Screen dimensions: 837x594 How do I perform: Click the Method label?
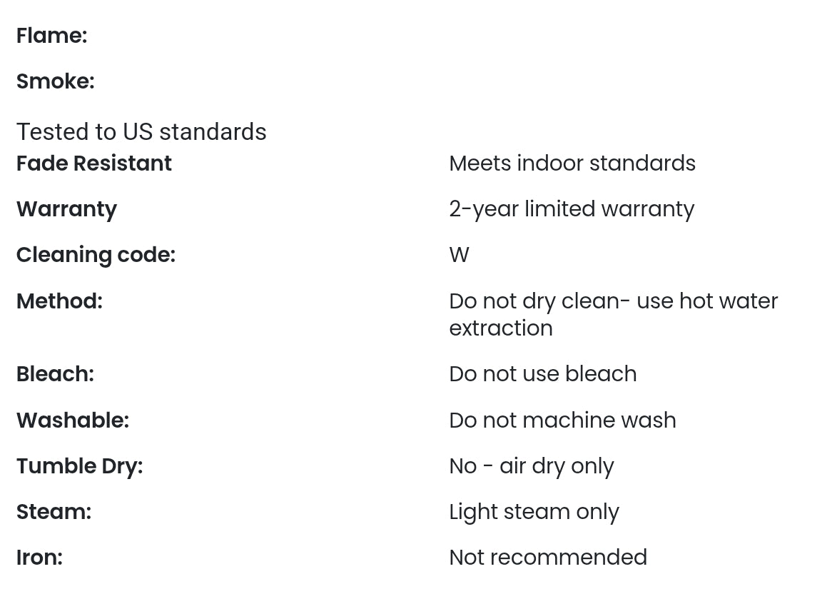click(x=59, y=301)
